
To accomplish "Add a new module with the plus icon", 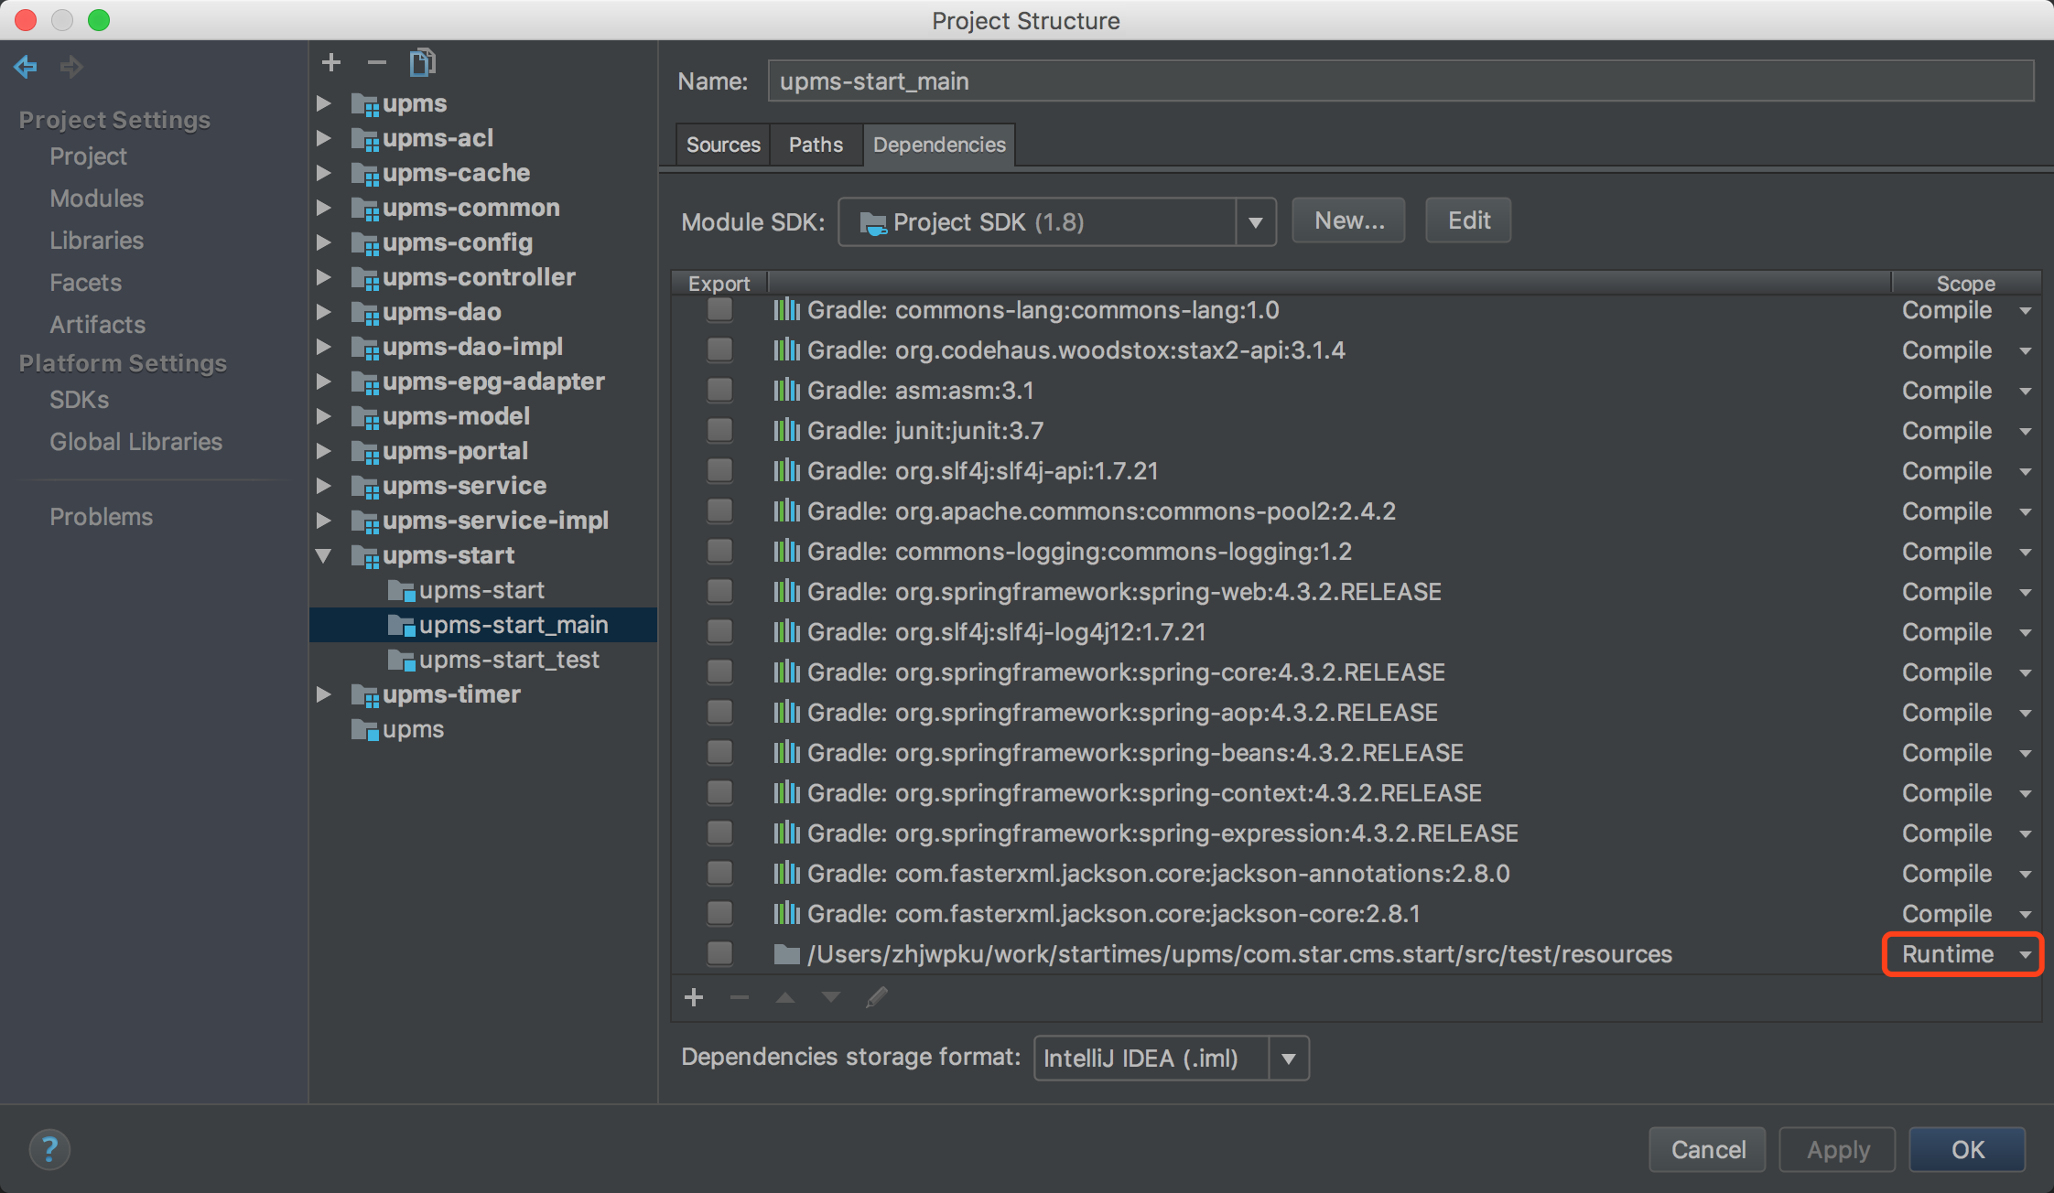I will 331,62.
